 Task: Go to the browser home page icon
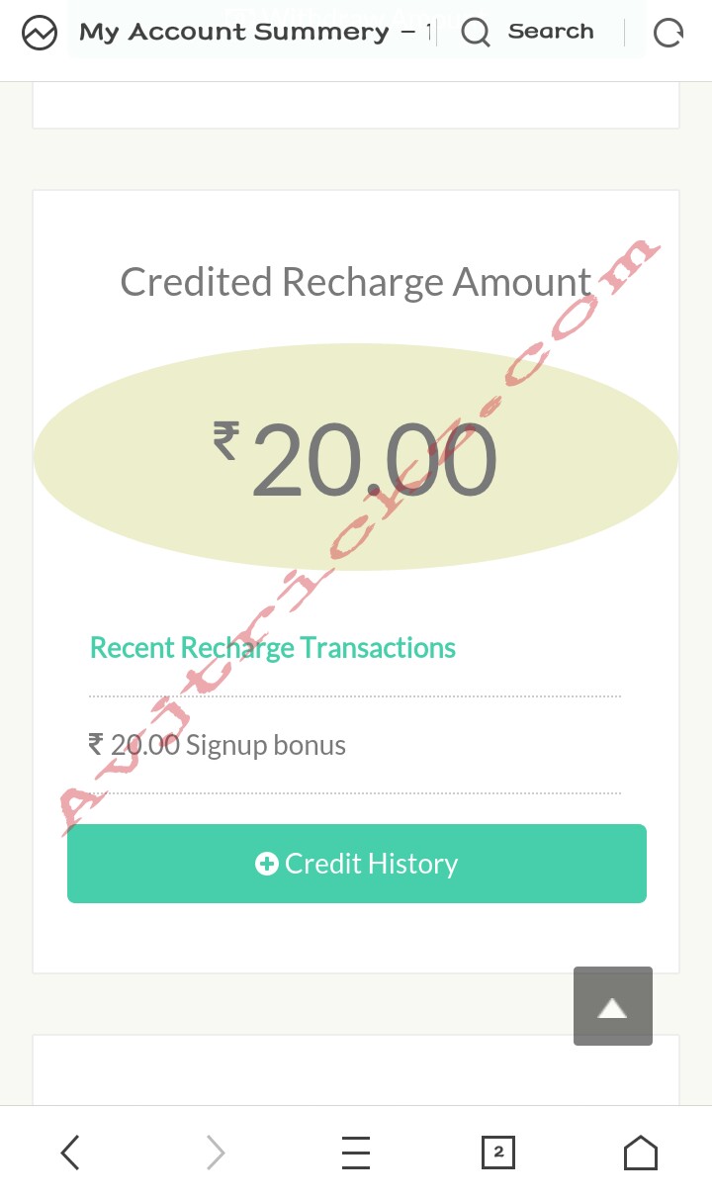[640, 1153]
